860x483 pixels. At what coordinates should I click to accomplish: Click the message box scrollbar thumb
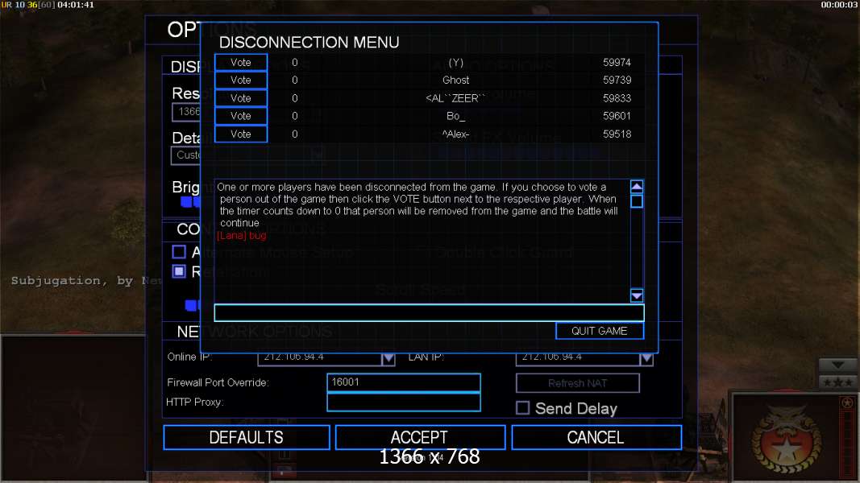point(636,201)
